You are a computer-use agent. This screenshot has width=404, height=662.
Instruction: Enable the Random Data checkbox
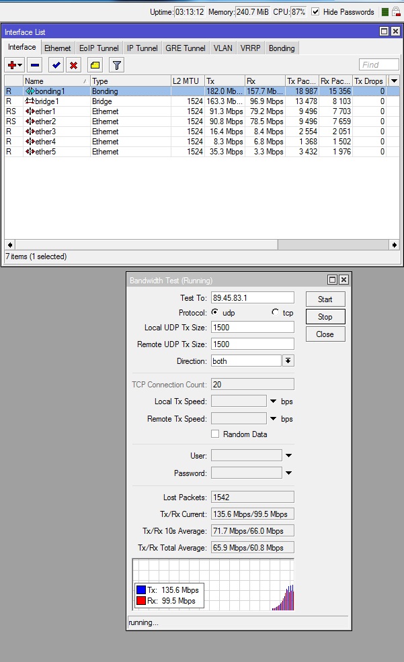pyautogui.click(x=215, y=434)
